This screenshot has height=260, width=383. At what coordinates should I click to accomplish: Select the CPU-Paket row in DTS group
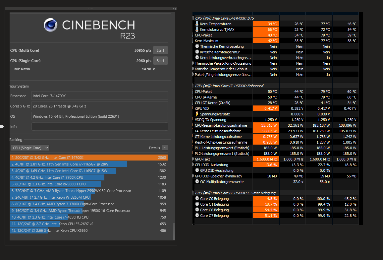pyautogui.click(x=275, y=35)
